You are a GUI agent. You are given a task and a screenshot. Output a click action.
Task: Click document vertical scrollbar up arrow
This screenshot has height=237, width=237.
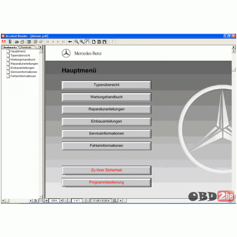pos(234,51)
